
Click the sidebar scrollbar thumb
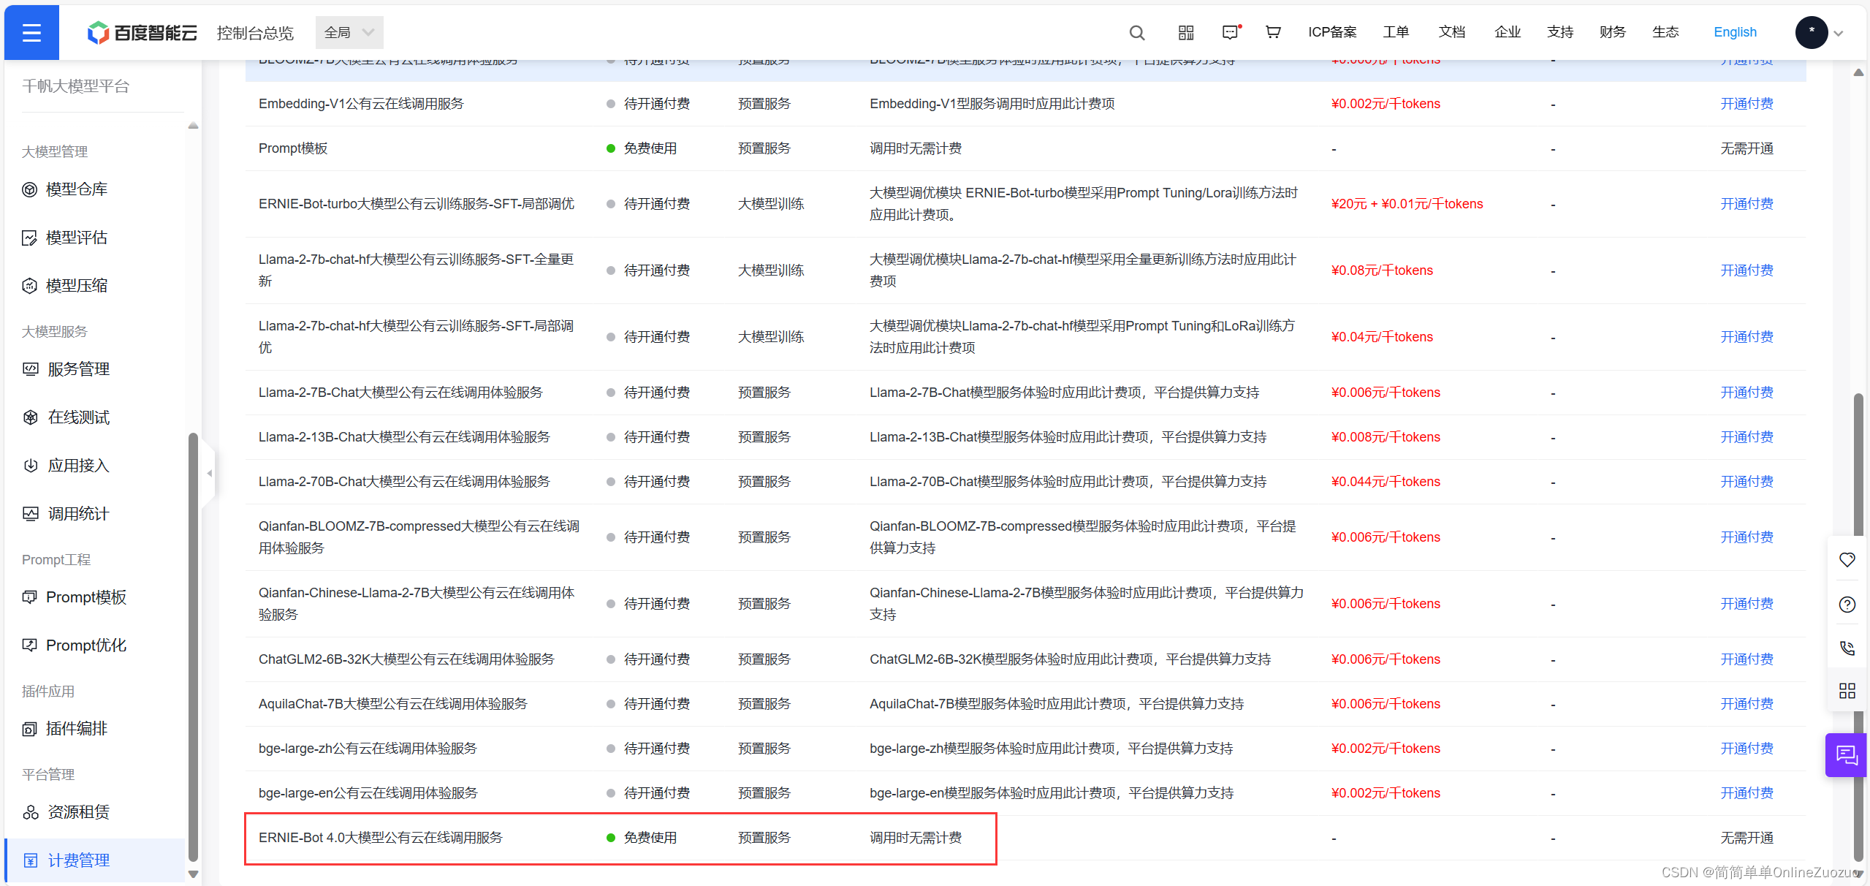[193, 647]
